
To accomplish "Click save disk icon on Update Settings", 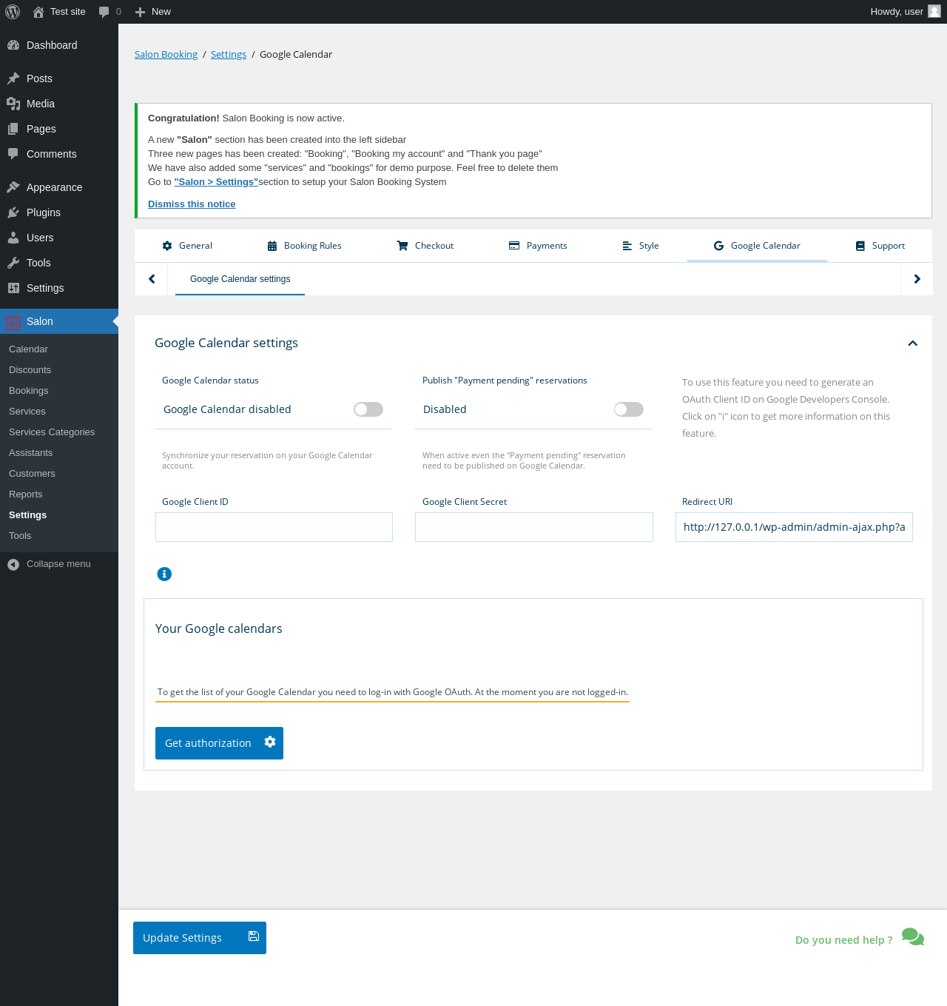I will [x=253, y=936].
